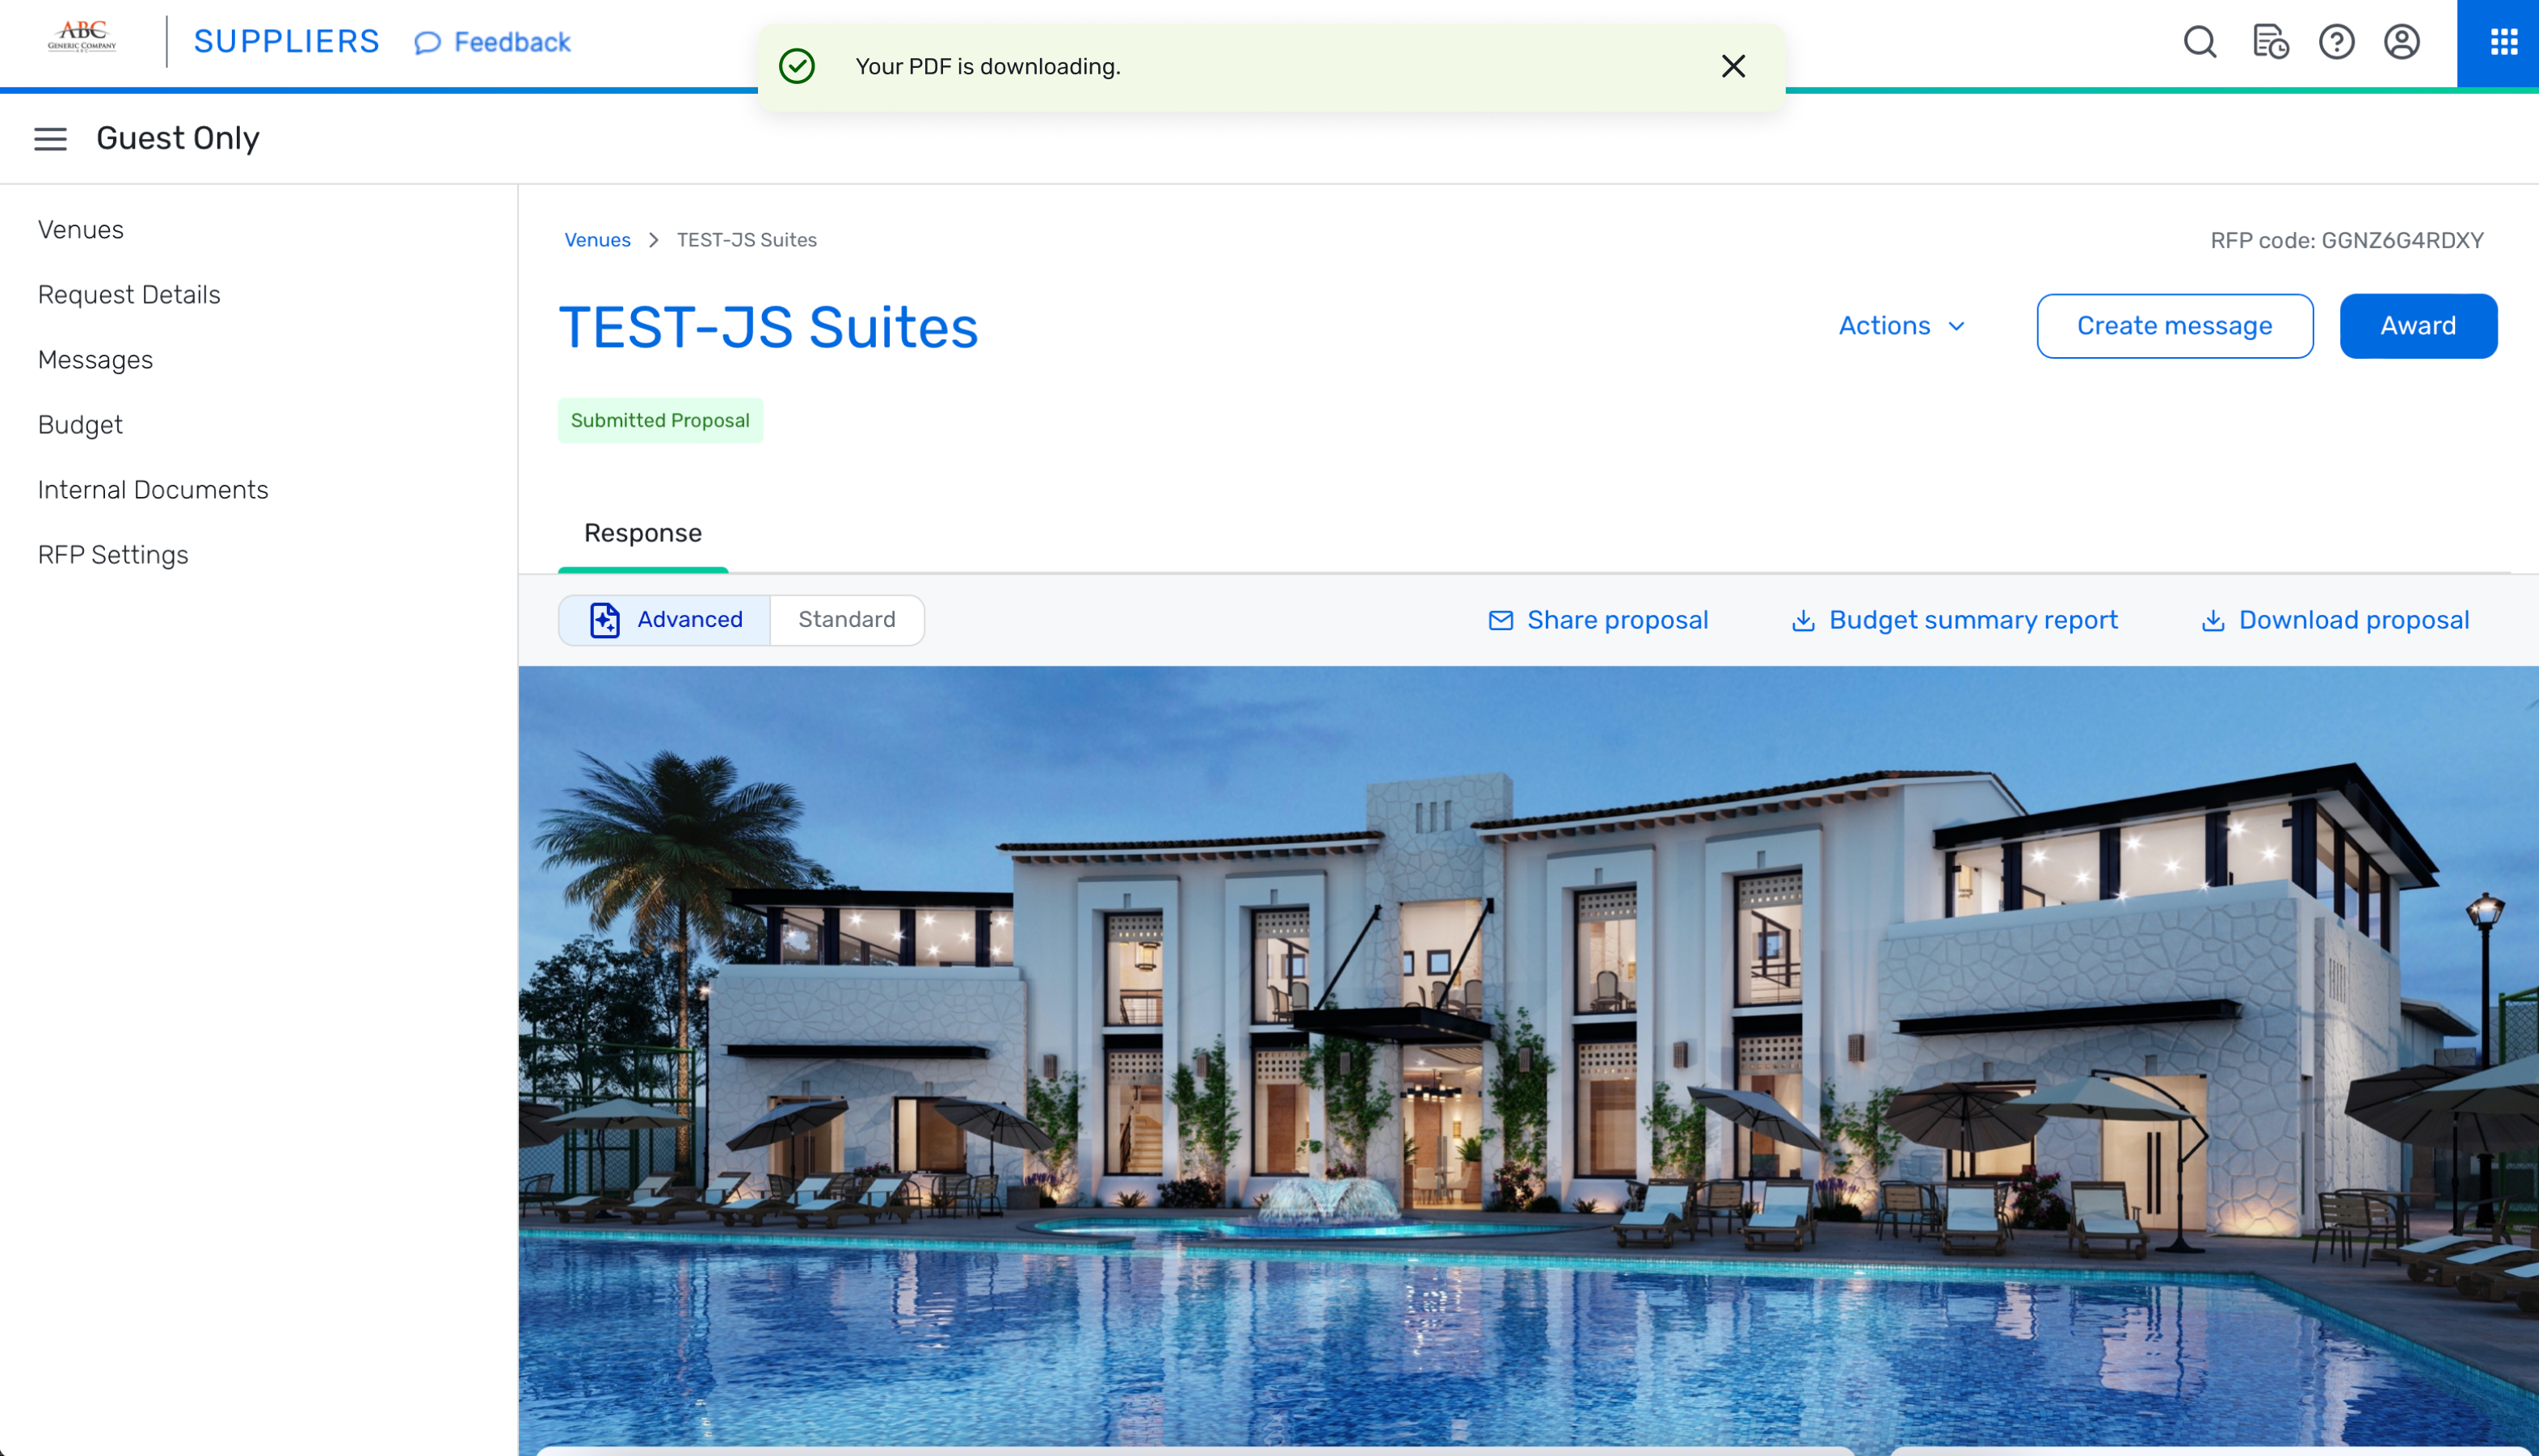The height and width of the screenshot is (1456, 2539).
Task: Open Budget in the sidebar
Action: coord(80,424)
